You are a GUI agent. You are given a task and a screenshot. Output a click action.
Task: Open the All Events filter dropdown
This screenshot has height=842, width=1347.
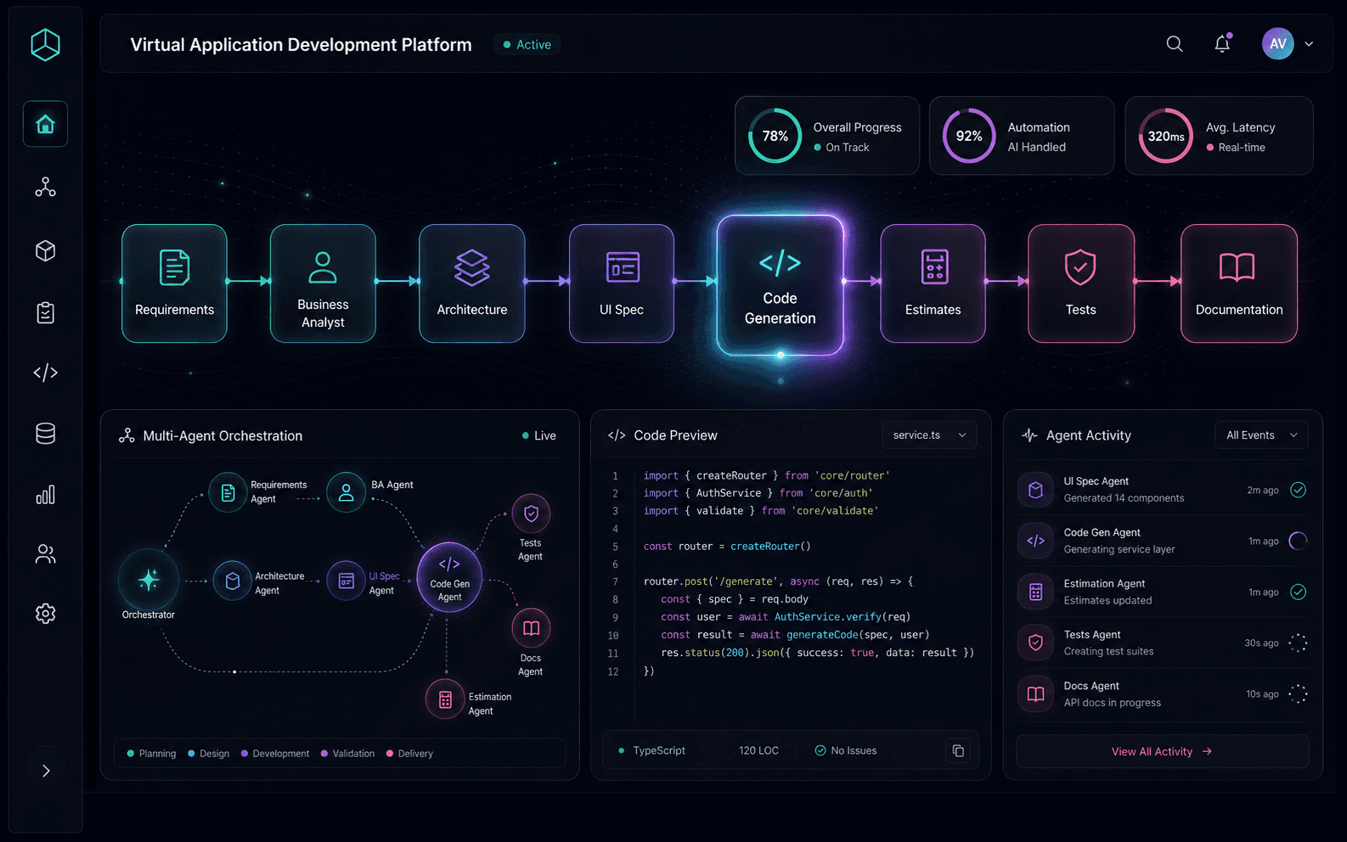[x=1261, y=435]
